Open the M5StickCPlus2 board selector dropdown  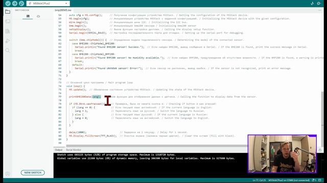[x=48, y=4]
